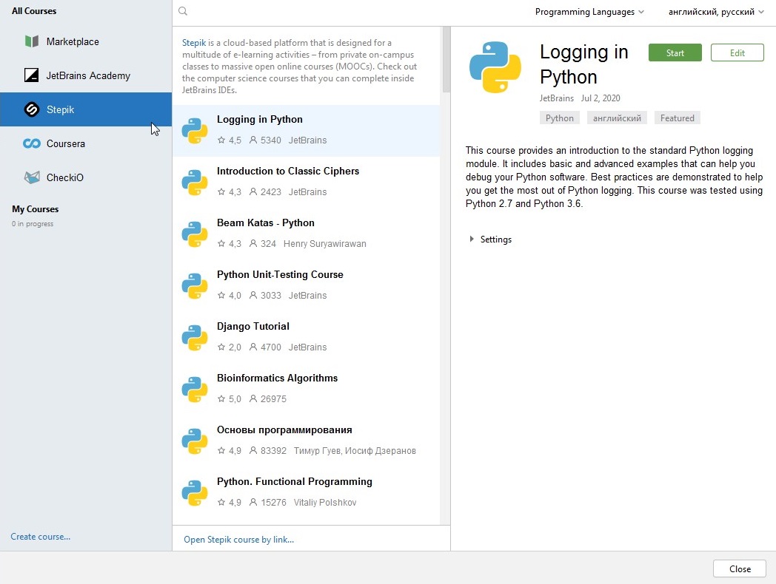
Task: Select the Python Unit-Testing Course entry
Action: click(x=306, y=286)
